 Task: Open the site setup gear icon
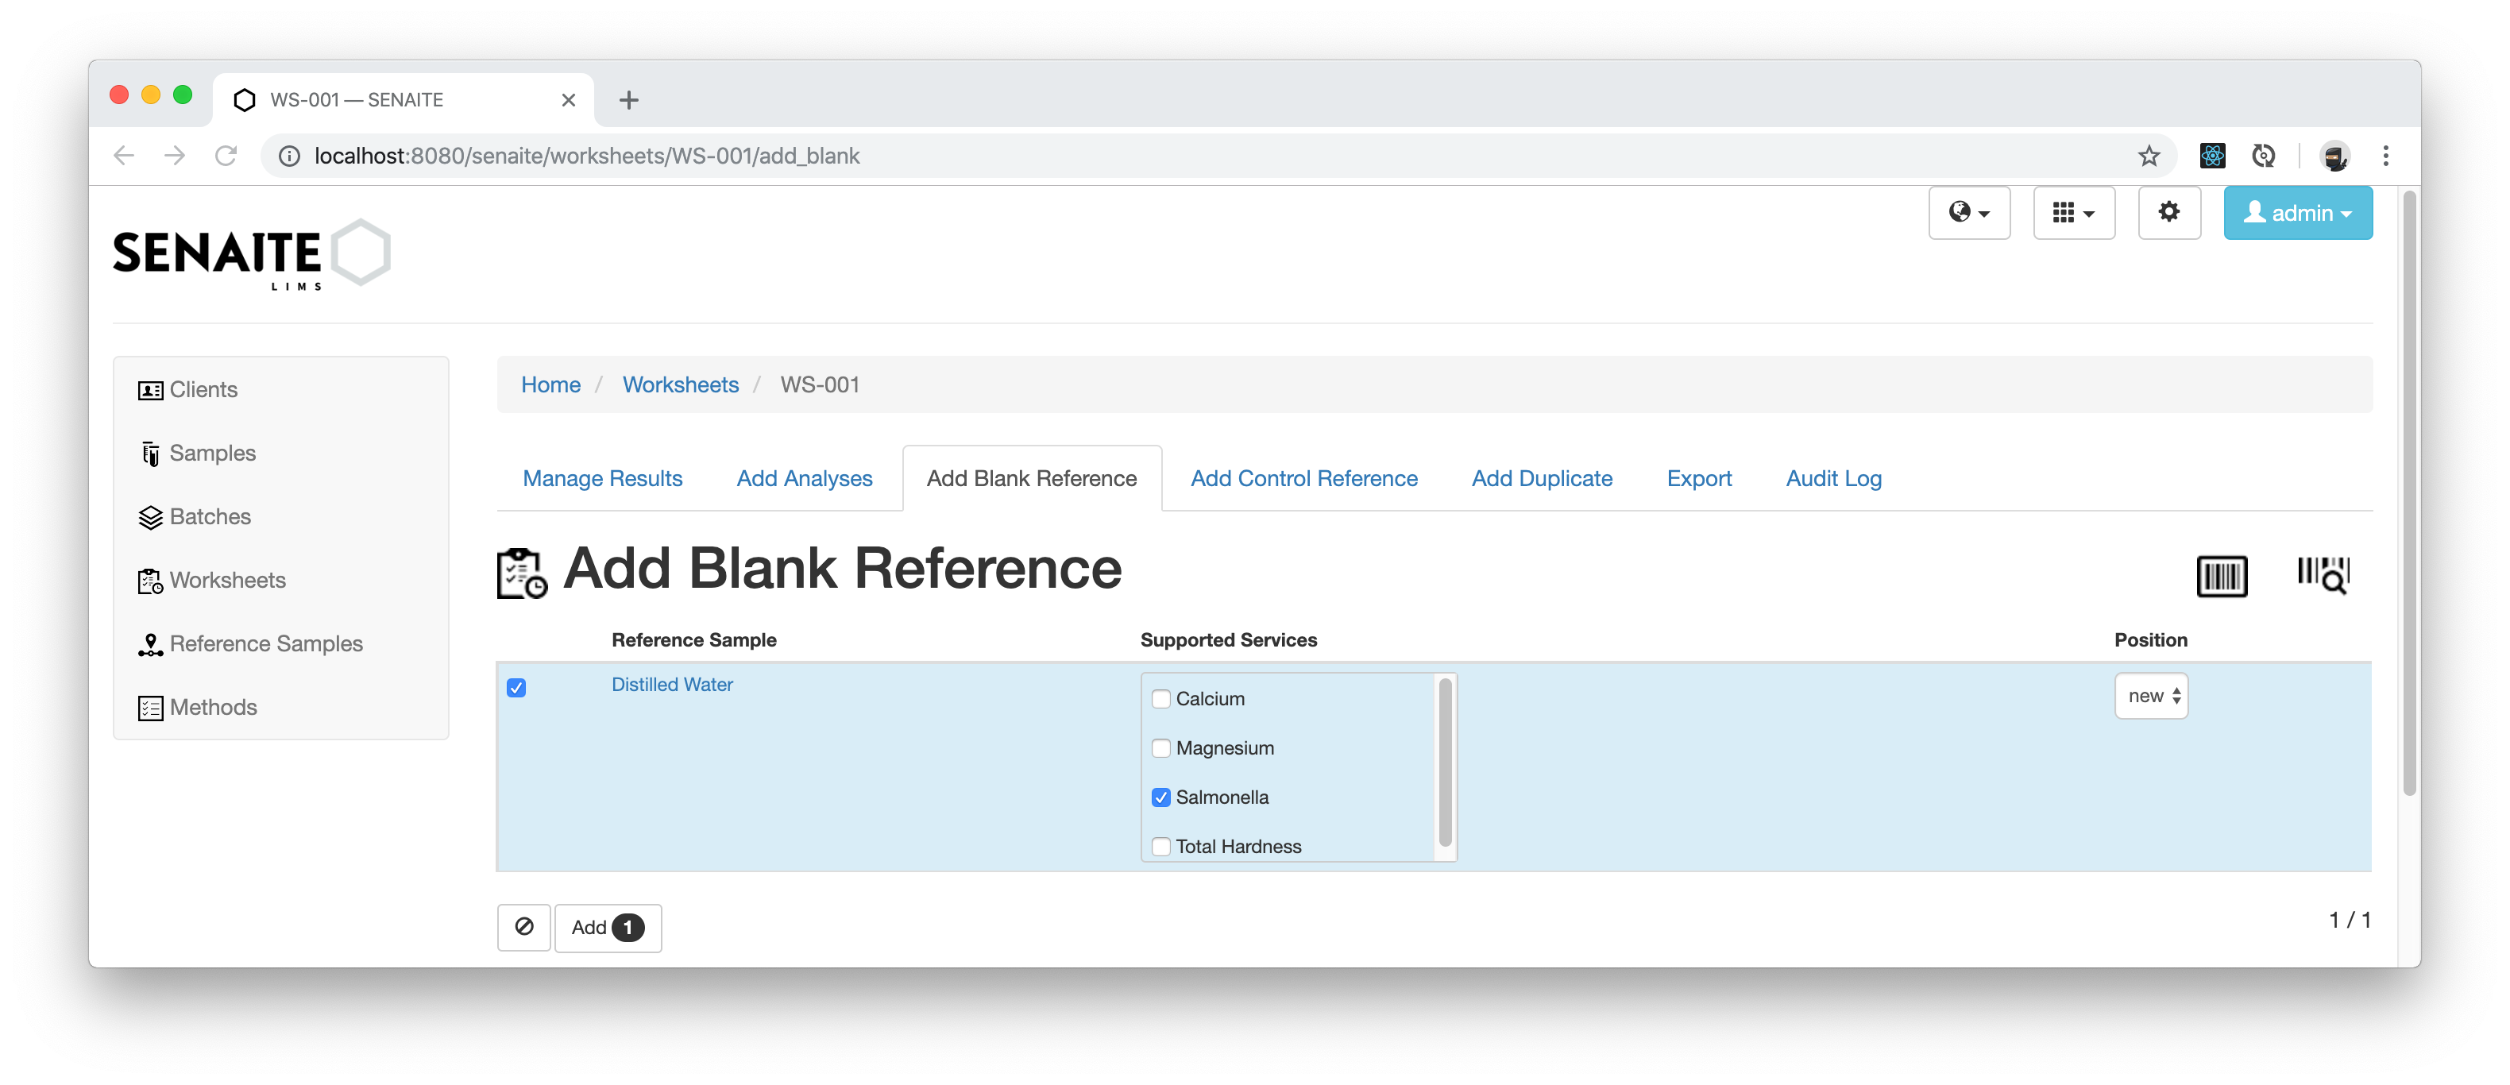click(2168, 212)
